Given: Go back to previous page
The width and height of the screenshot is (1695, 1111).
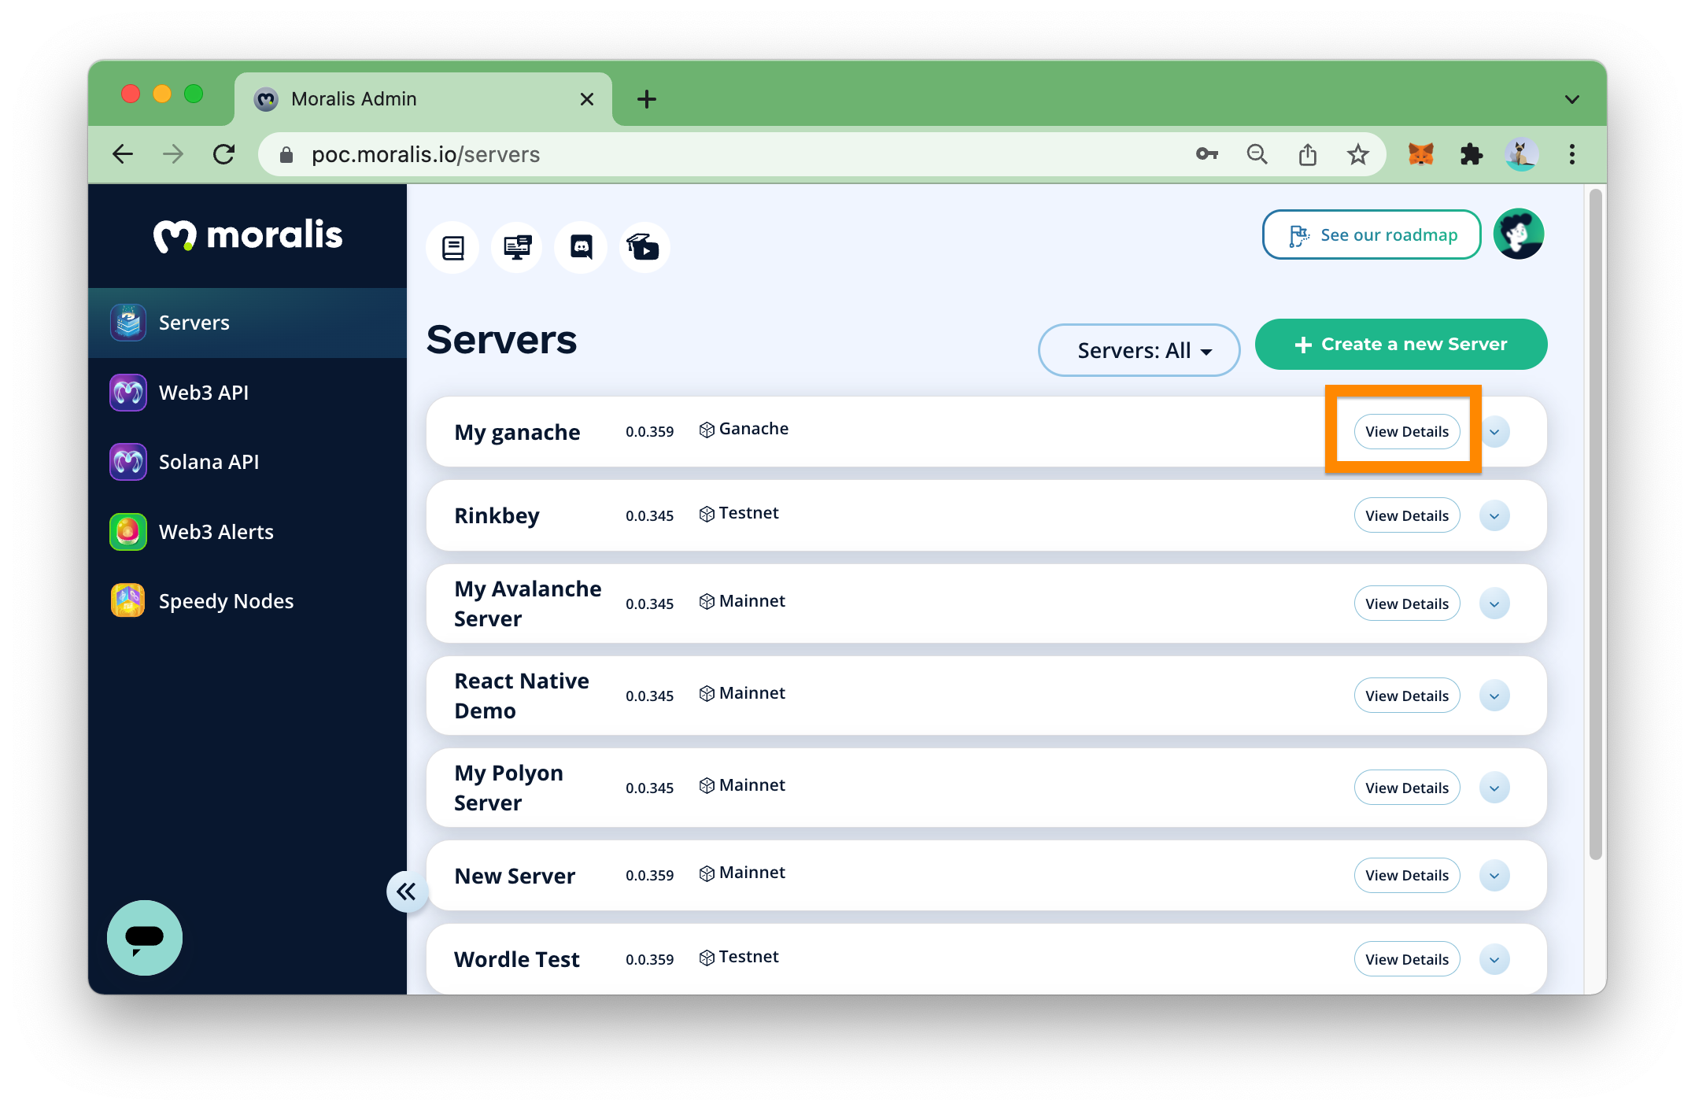Looking at the screenshot, I should click(124, 154).
